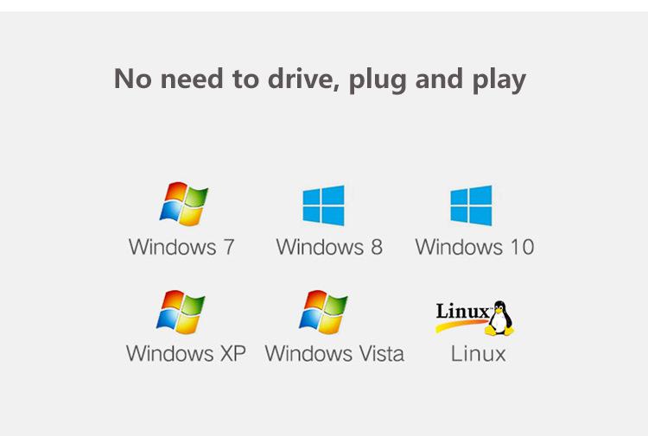Screen dimensions: 648x436
Task: Select the blue Windows 8 logo
Action: tap(324, 205)
